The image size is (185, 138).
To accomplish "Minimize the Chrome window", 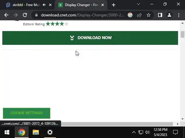I will tap(152, 4).
